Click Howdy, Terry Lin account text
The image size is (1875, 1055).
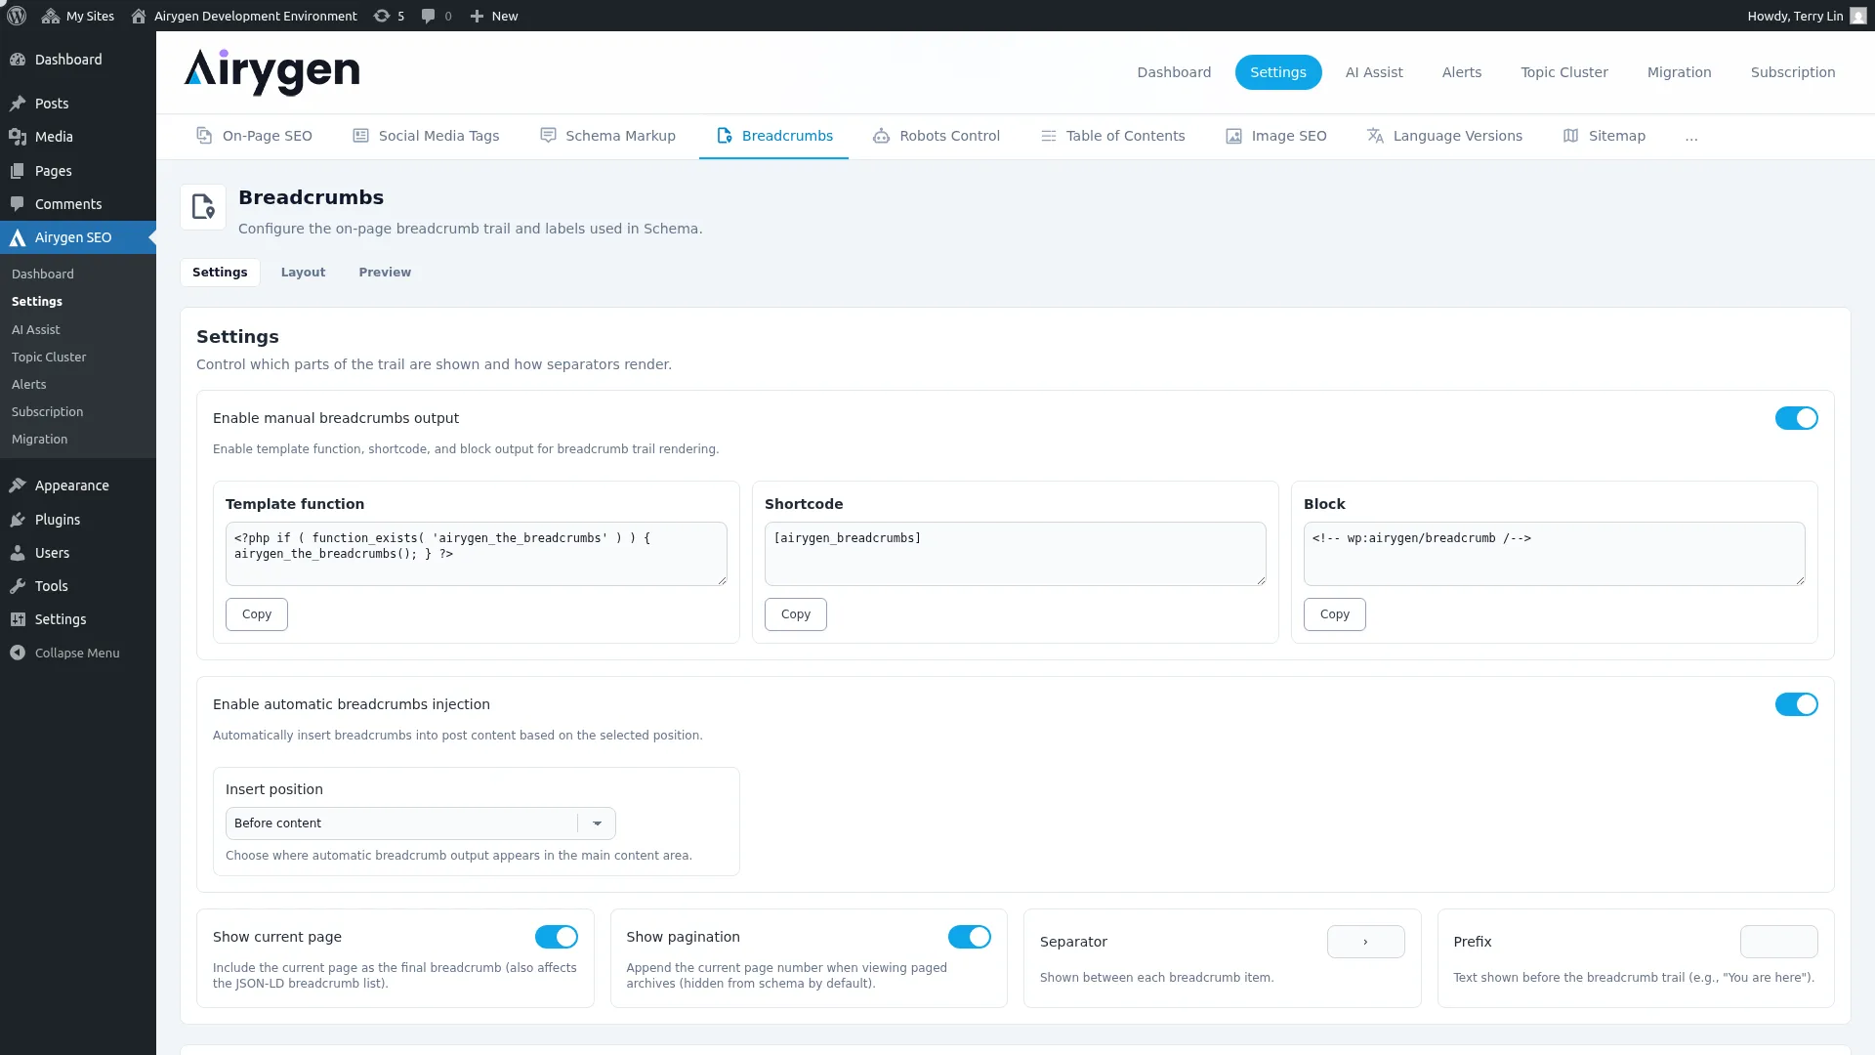point(1795,16)
